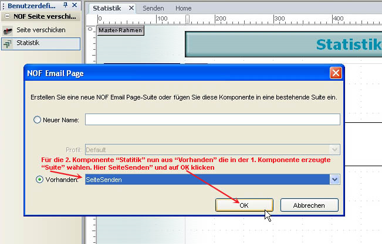Select the Vorhanden radio button
Screen dimensions: 382x244
[39, 180]
